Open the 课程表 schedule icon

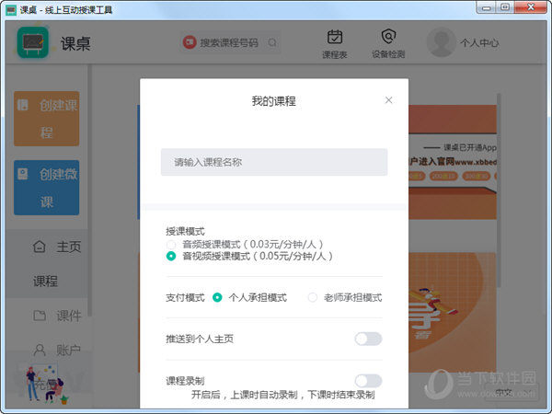coord(335,38)
